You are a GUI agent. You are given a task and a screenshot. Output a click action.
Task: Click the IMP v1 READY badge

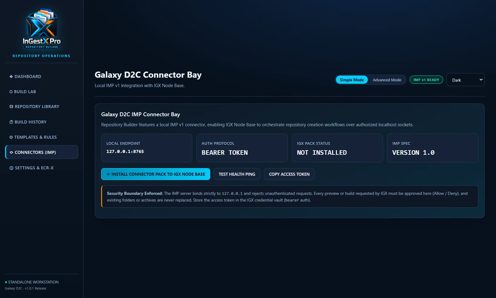426,80
